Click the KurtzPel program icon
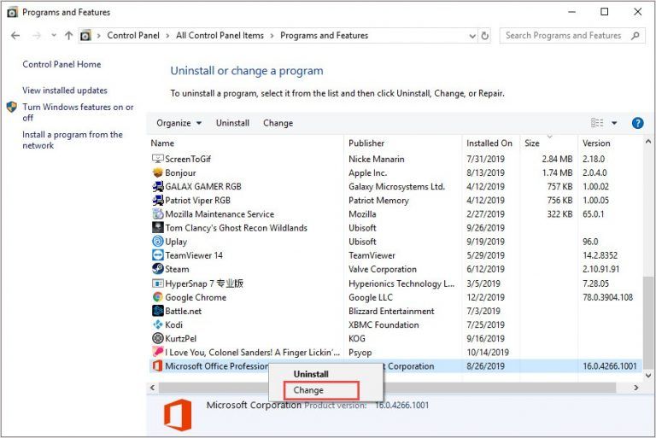The height and width of the screenshot is (438, 656). click(x=157, y=338)
